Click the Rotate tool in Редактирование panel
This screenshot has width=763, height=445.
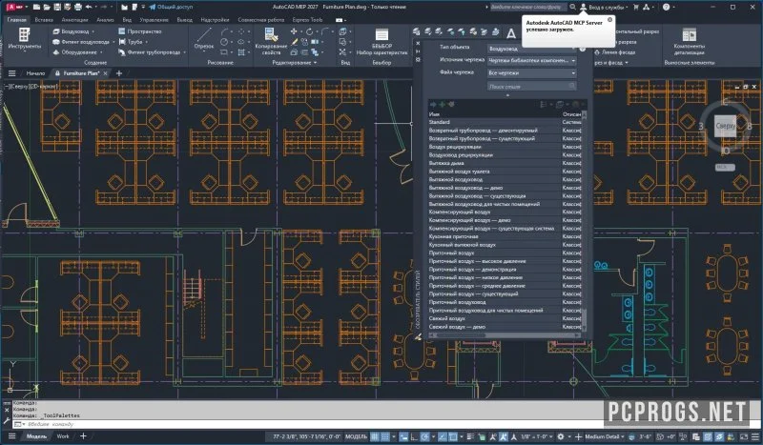pos(309,31)
